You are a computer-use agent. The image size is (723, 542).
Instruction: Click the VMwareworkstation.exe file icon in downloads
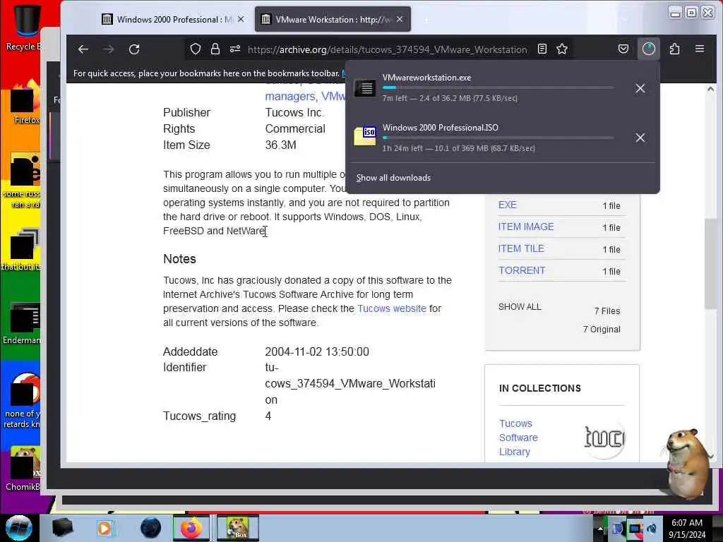pos(365,88)
